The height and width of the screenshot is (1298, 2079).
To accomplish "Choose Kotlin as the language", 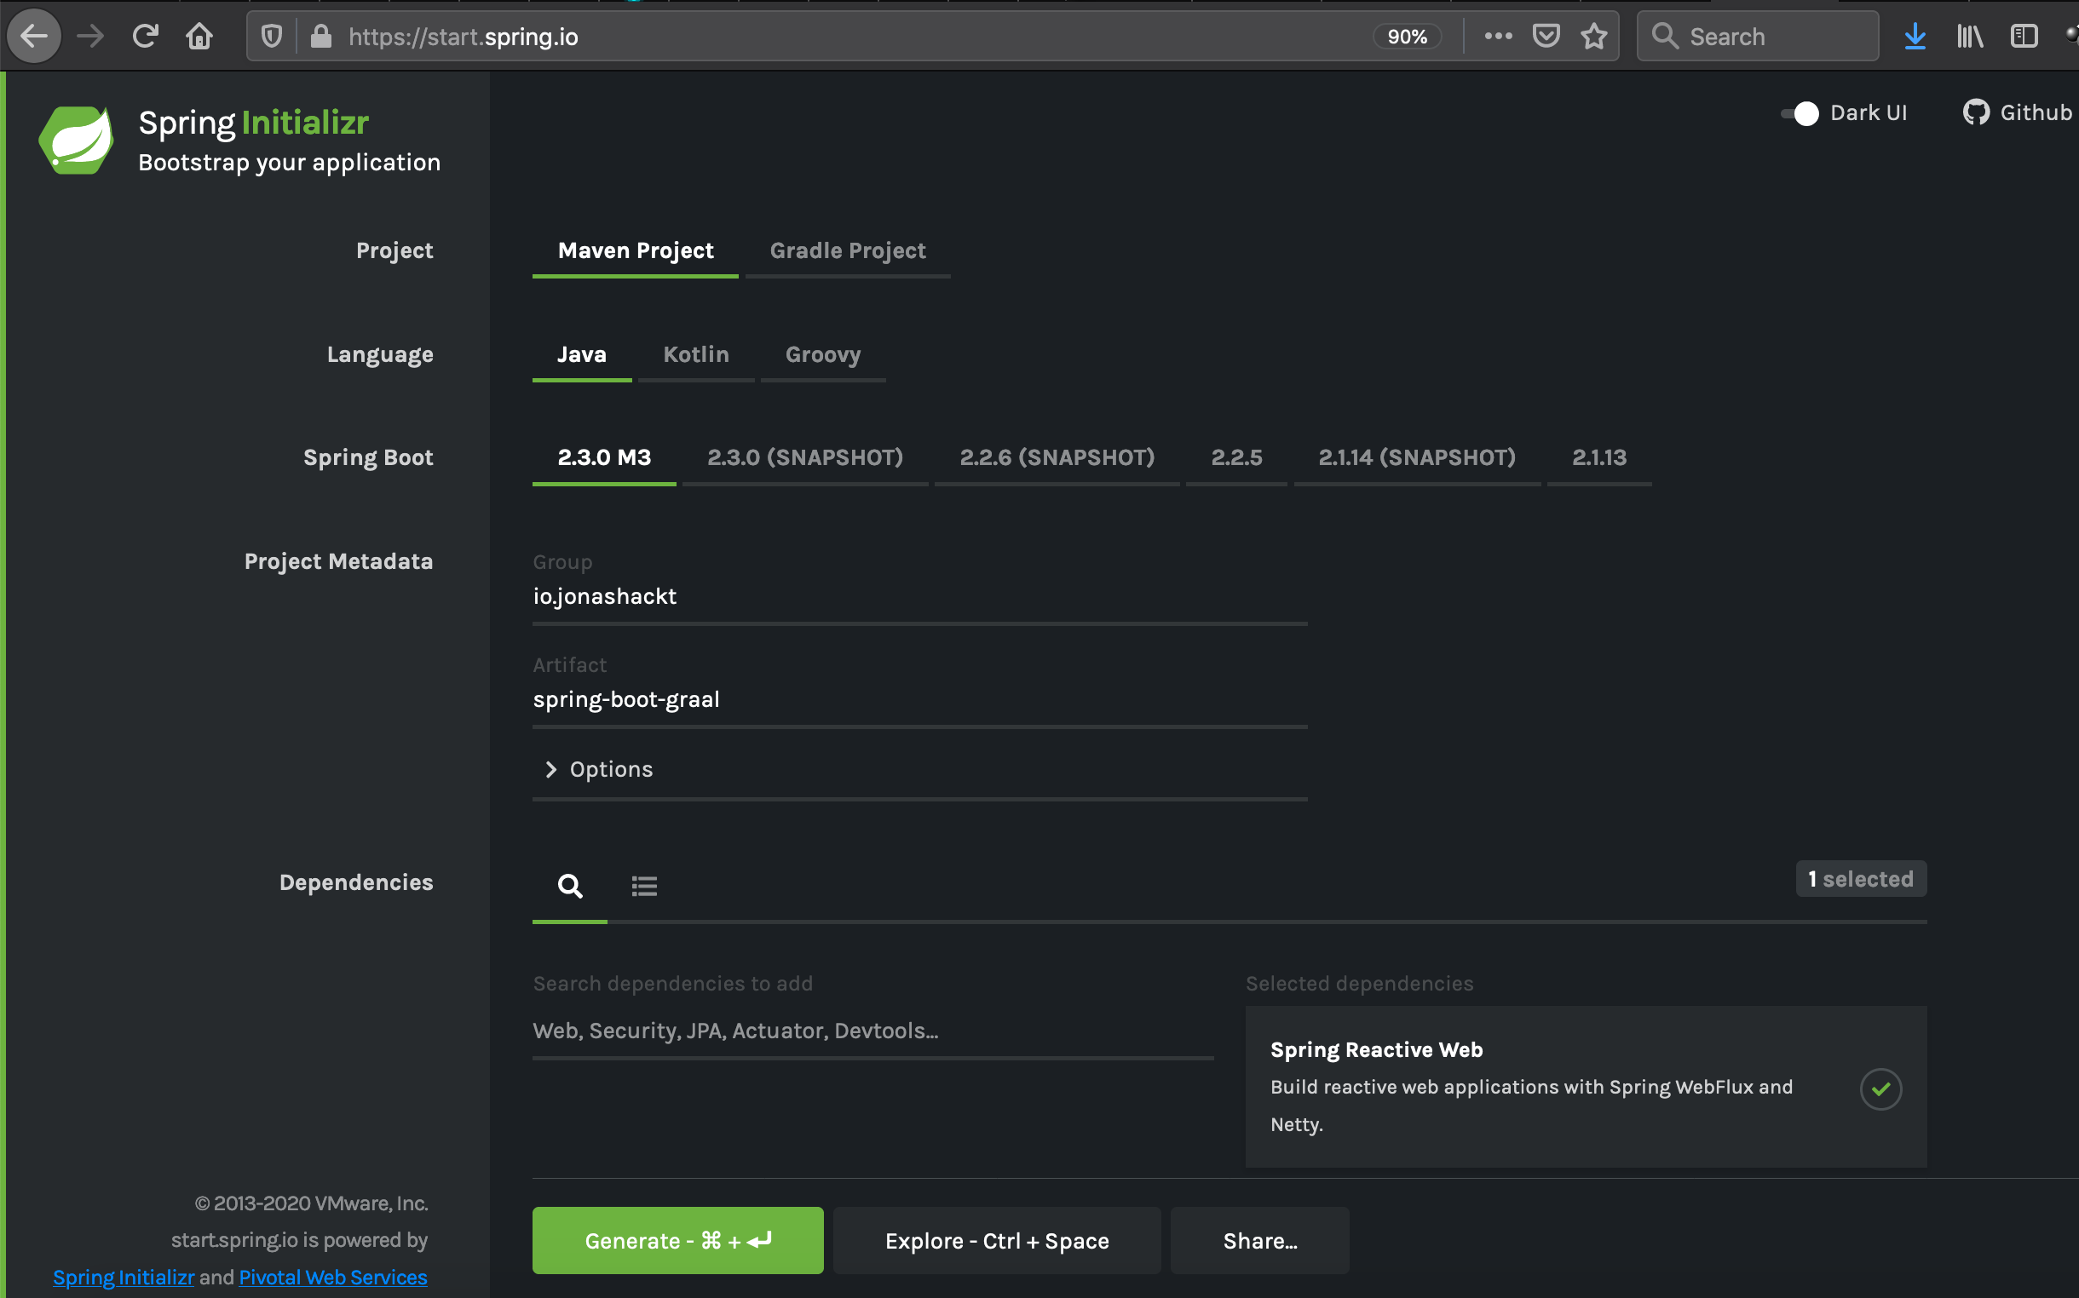I will click(695, 354).
